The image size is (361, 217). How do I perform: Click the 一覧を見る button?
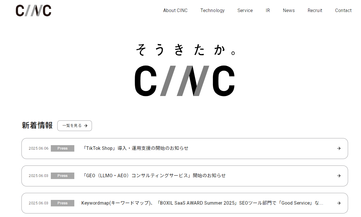pos(75,126)
